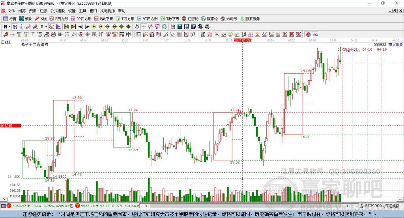
Task: Click the 04-10 forecast date label
Action: coord(367,49)
